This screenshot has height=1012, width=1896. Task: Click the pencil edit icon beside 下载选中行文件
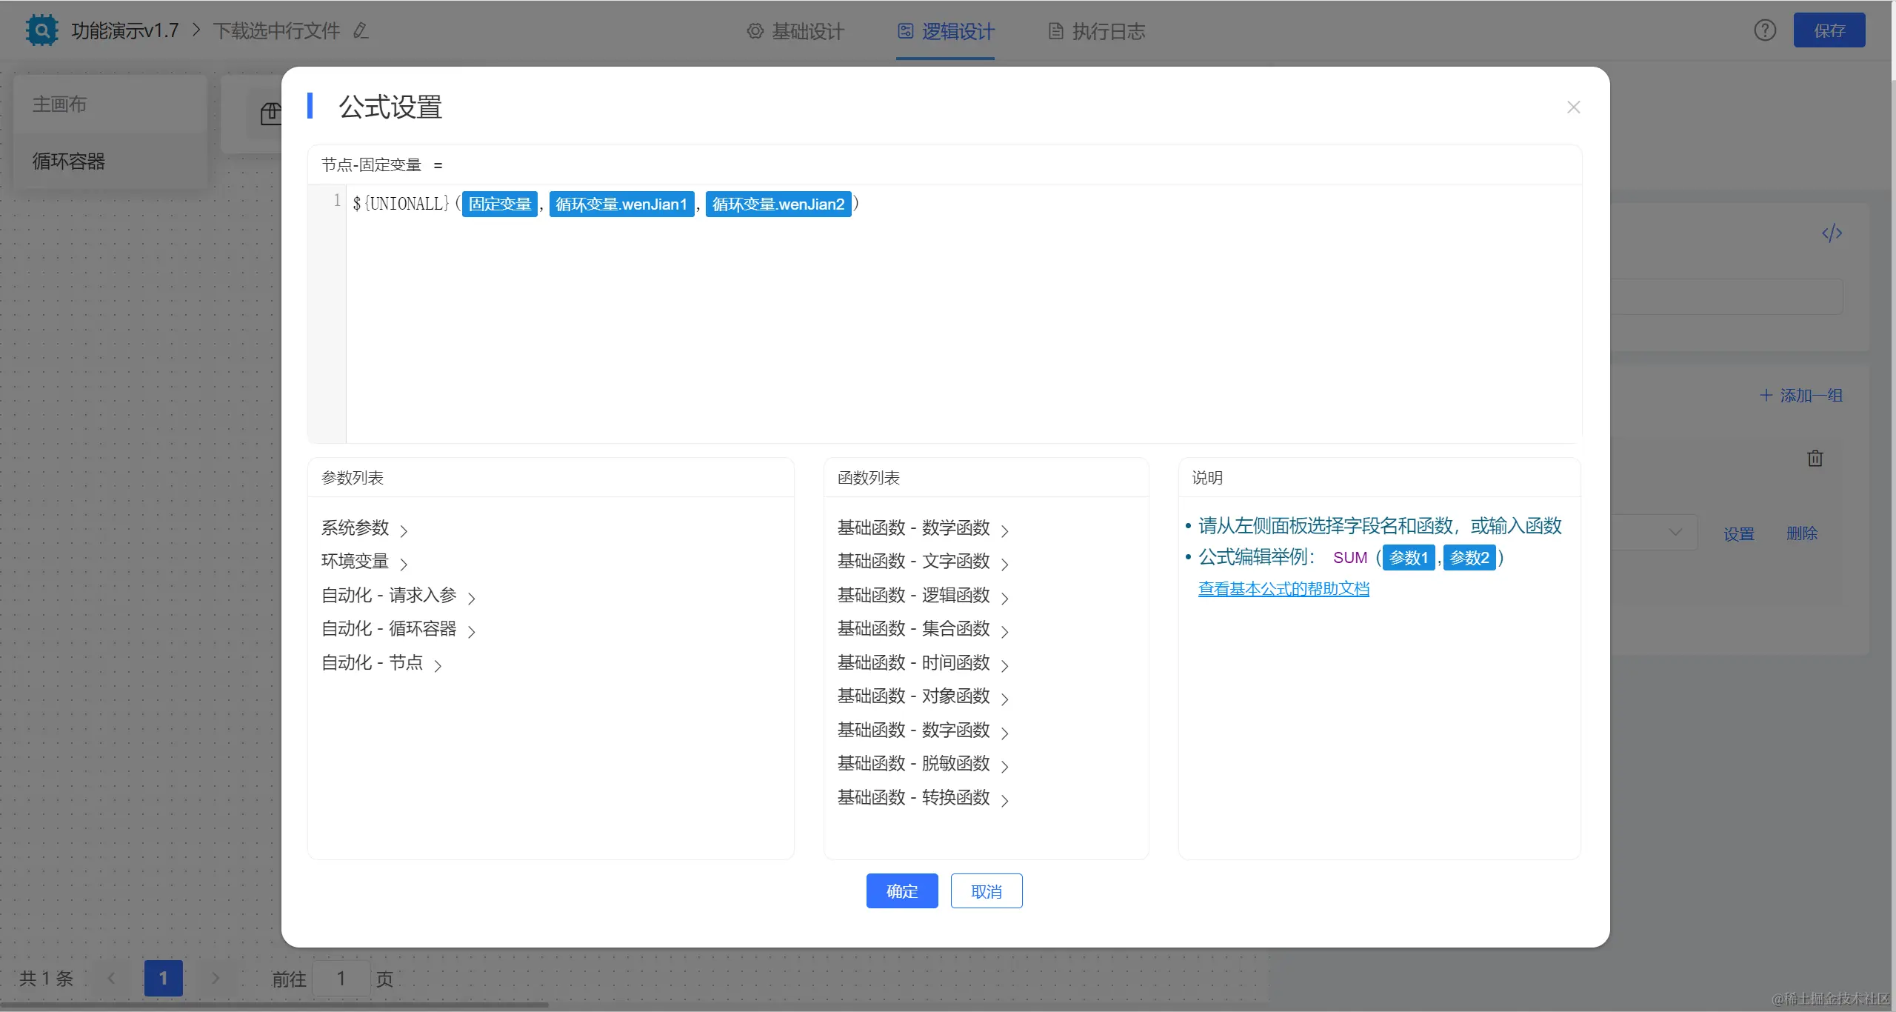[x=361, y=31]
